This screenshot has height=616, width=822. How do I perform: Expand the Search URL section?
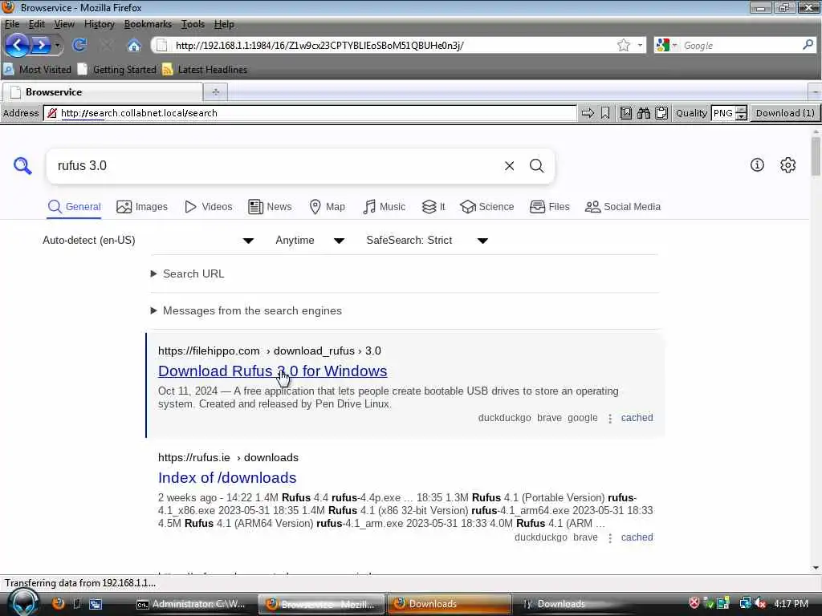tap(188, 274)
